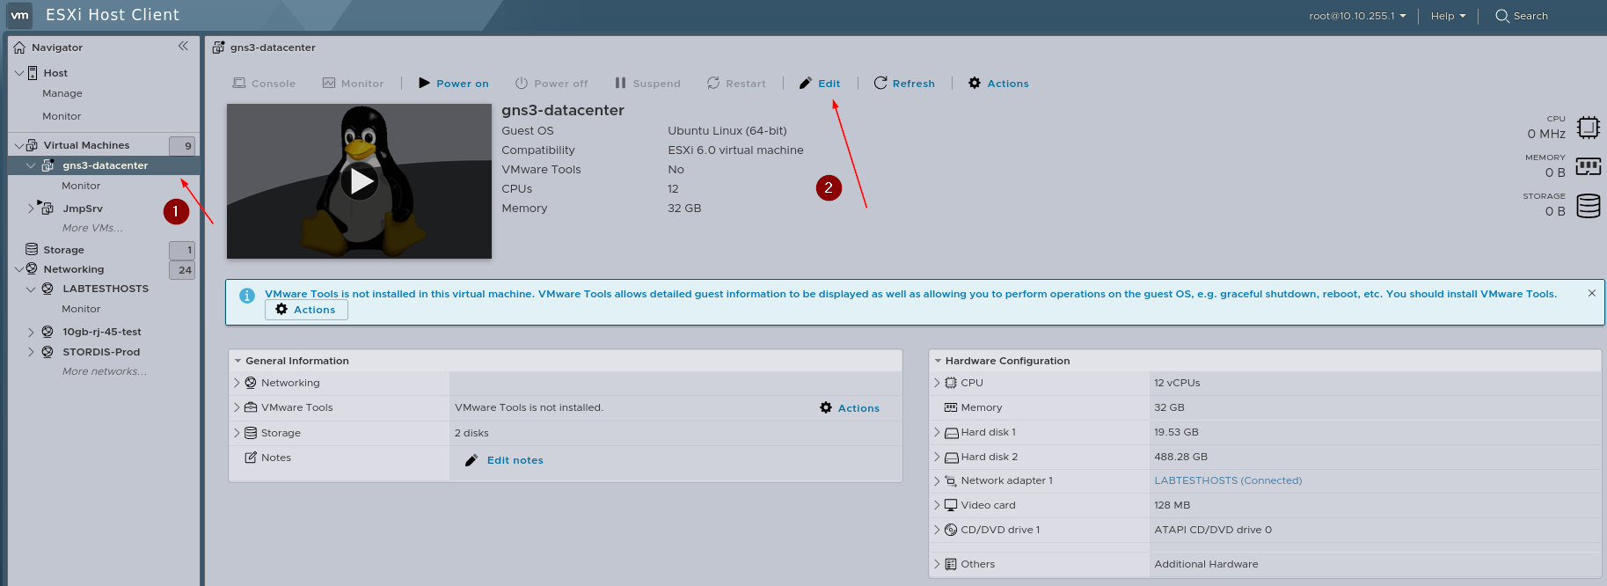
Task: Click the Hard disk 1 drive icon
Action: [x=951, y=433]
